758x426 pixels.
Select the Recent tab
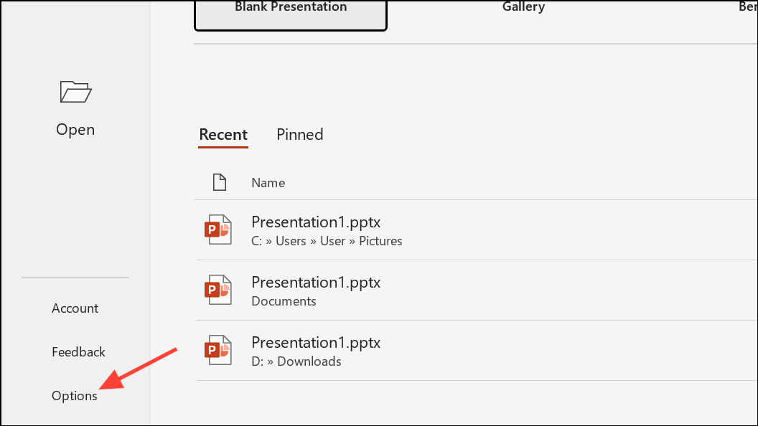point(223,135)
